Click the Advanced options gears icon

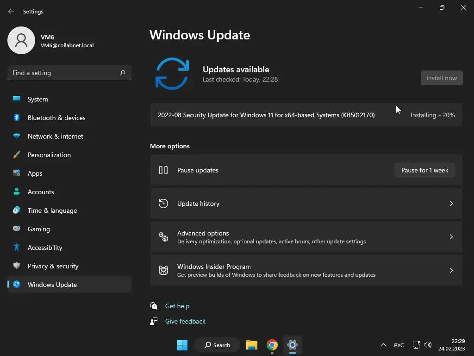click(163, 237)
